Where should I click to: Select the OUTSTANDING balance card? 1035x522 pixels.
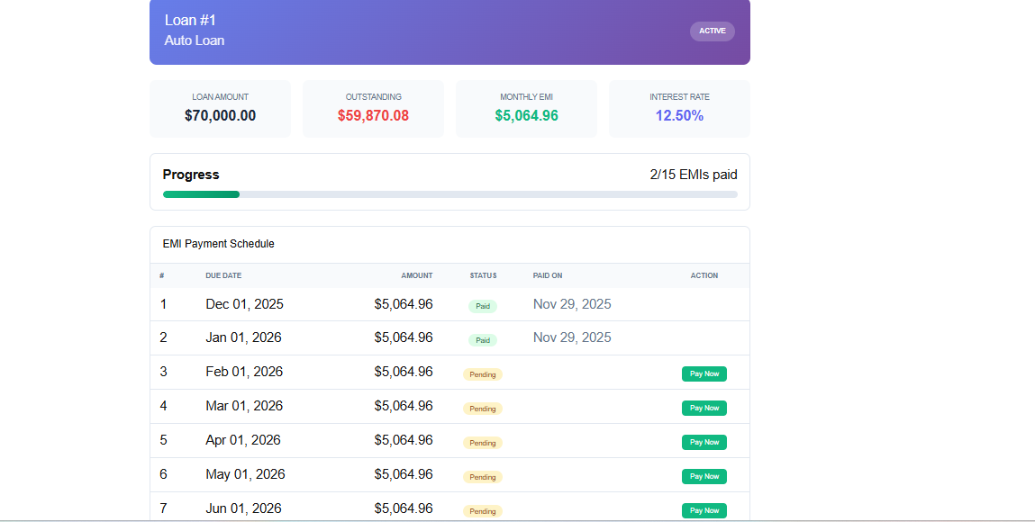tap(373, 107)
